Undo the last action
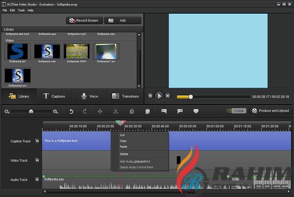The image size is (294, 197). [71, 112]
